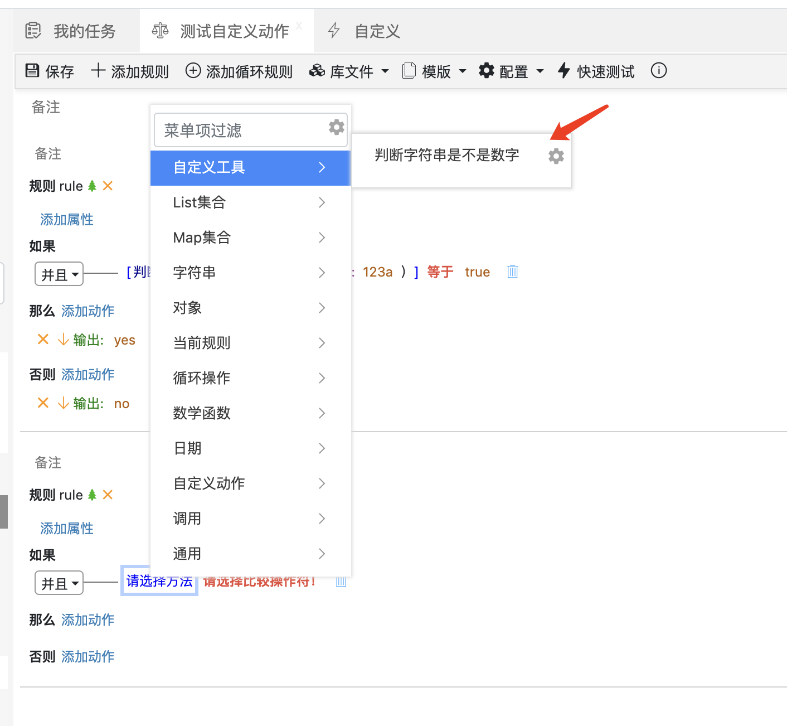Image resolution: width=787 pixels, height=726 pixels.
Task: Open the 库文件 dropdown menu
Action: pyautogui.click(x=349, y=71)
